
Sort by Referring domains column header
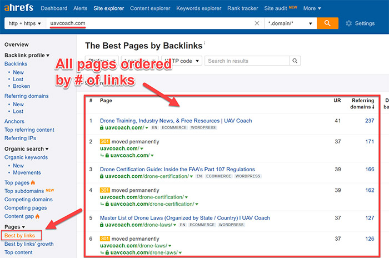click(x=362, y=103)
